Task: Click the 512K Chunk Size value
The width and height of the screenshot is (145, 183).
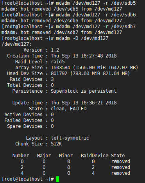Action: pyautogui.click(x=56, y=144)
